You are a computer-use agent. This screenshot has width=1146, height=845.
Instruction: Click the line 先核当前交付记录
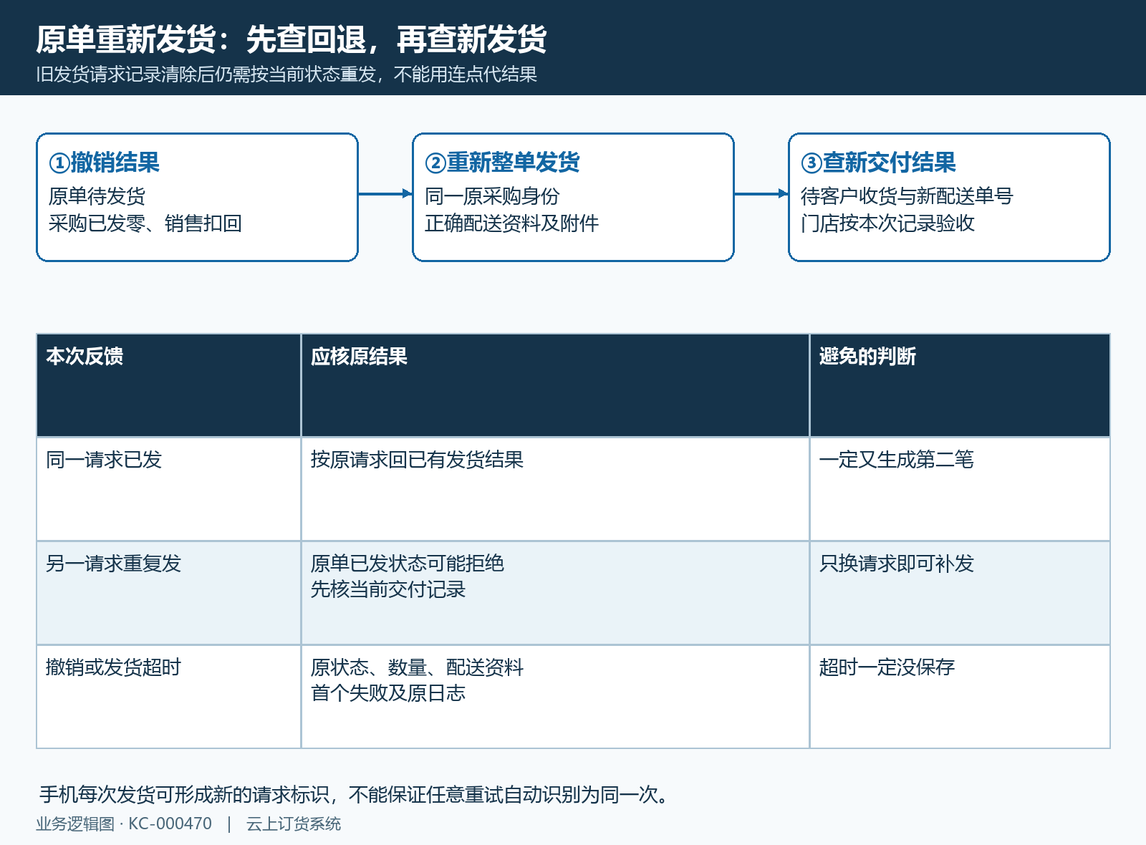pos(388,589)
